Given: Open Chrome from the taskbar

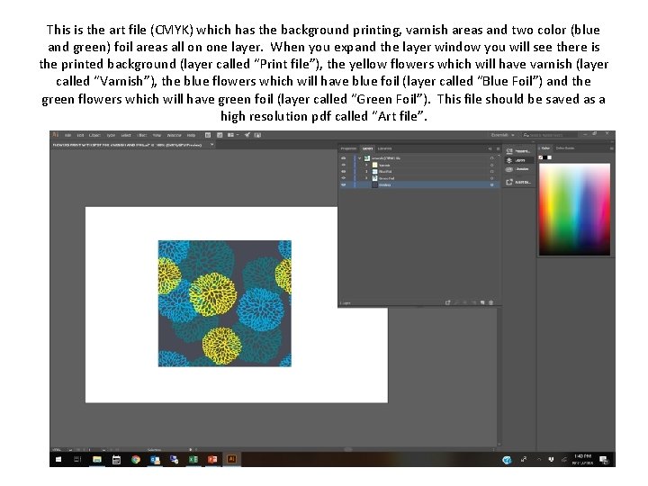Looking at the screenshot, I should pyautogui.click(x=136, y=459).
